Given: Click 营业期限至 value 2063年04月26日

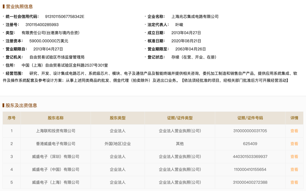Looking at the screenshot, I should pos(190,49).
